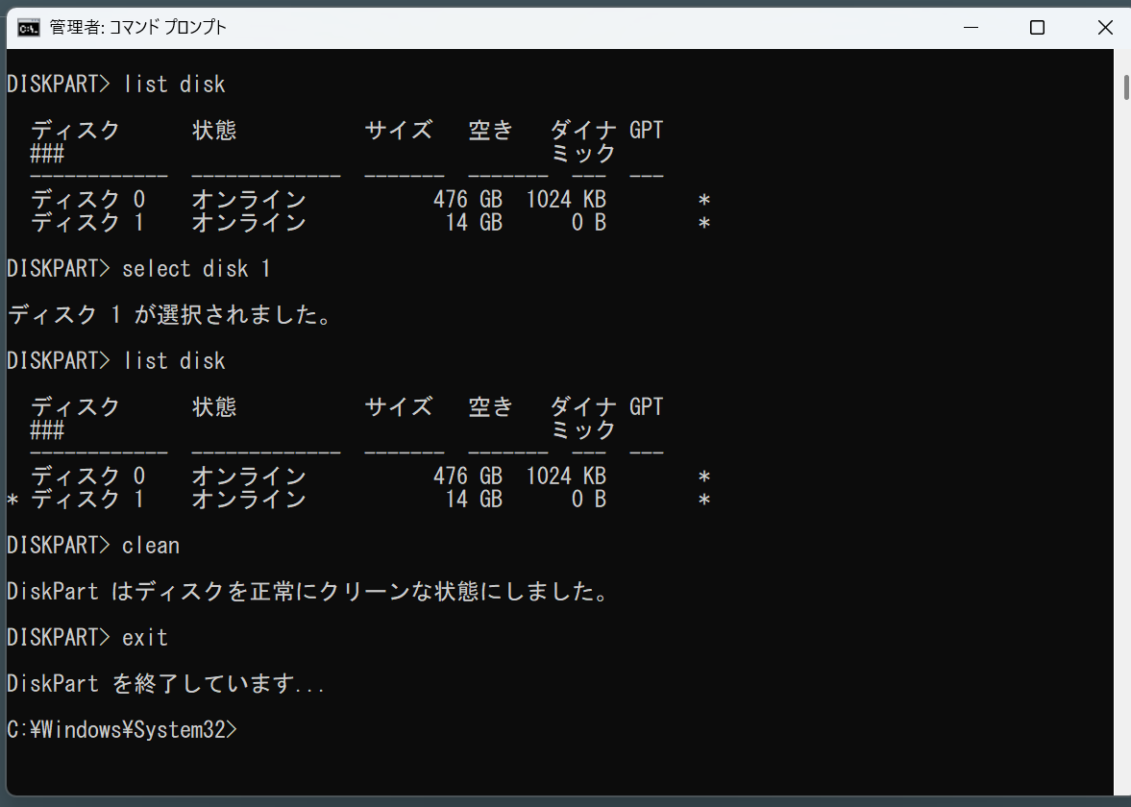This screenshot has width=1131, height=807.
Task: Click the "select disk 1" command text
Action: click(196, 269)
